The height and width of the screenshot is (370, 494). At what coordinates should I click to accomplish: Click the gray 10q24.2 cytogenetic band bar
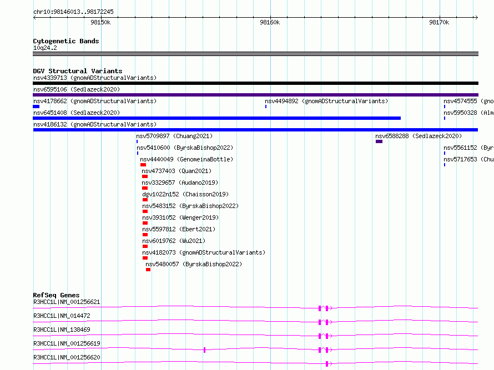pyautogui.click(x=255, y=54)
